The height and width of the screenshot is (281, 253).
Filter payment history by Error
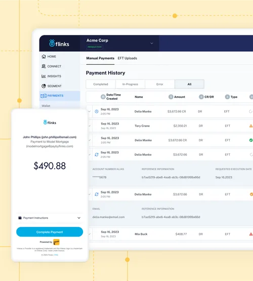tap(160, 84)
